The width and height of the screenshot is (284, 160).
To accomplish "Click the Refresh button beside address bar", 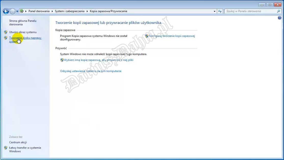I will click(x=220, y=11).
